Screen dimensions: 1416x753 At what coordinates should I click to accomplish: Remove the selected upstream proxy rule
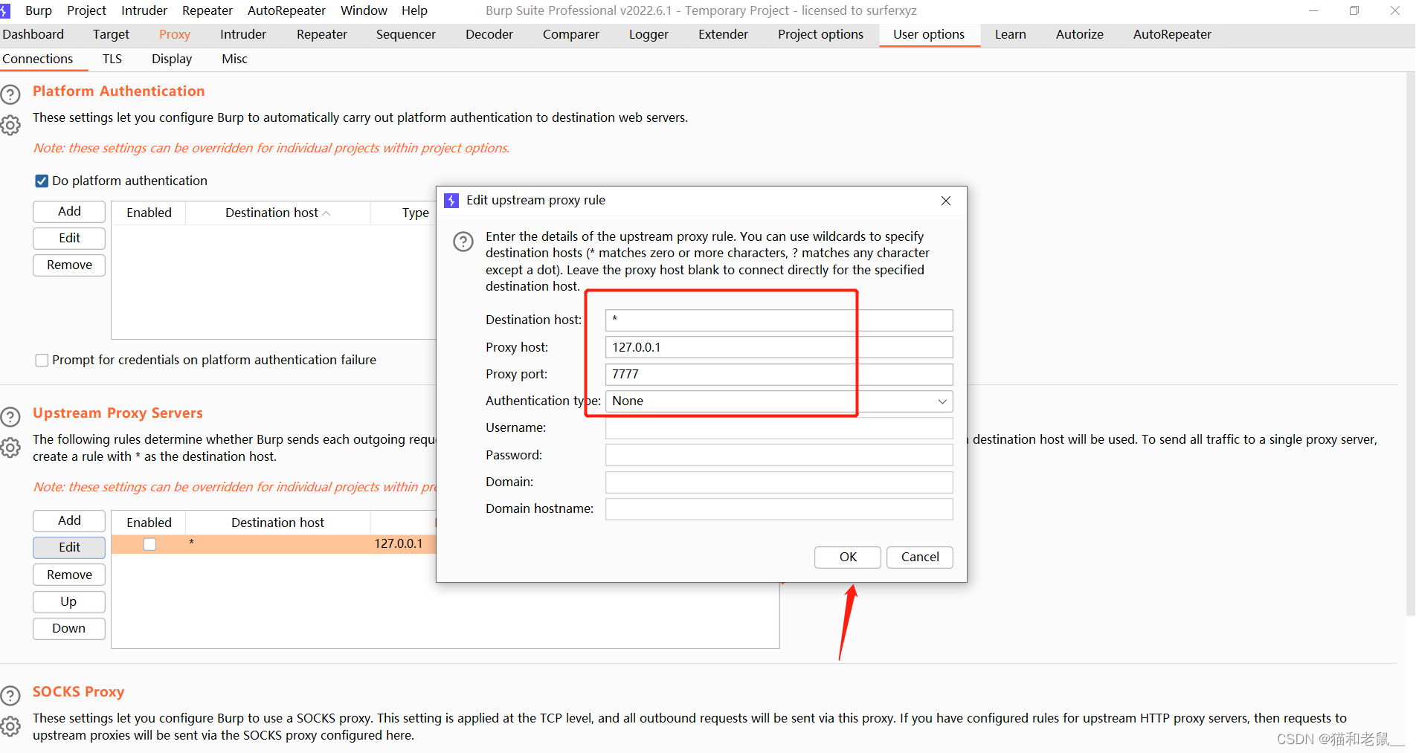tap(69, 575)
